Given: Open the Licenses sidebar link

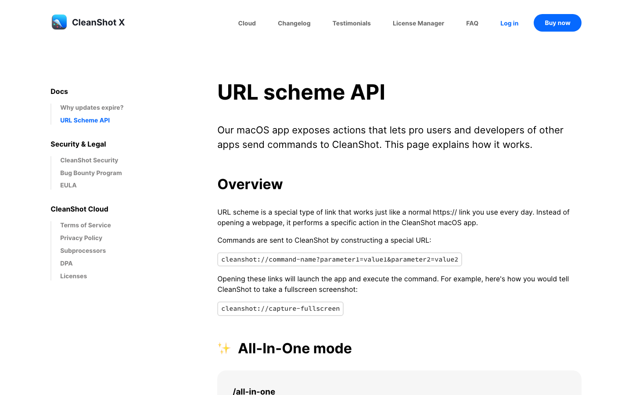Looking at the screenshot, I should coord(73,276).
